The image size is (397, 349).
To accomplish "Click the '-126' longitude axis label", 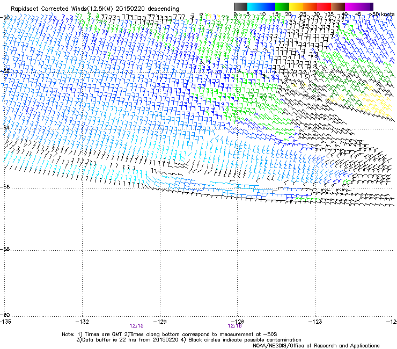I will (x=238, y=322).
